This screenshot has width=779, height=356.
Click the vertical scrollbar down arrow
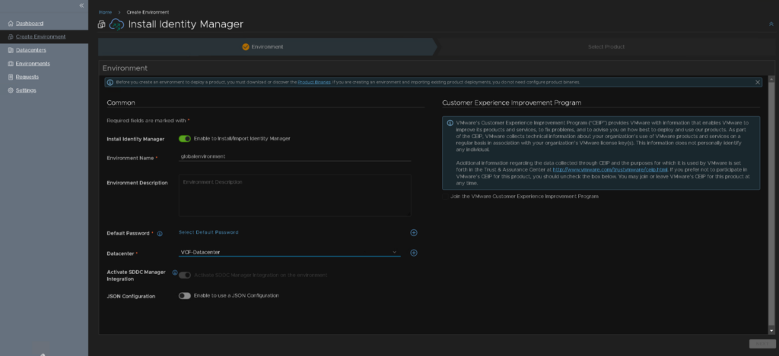tap(771, 331)
